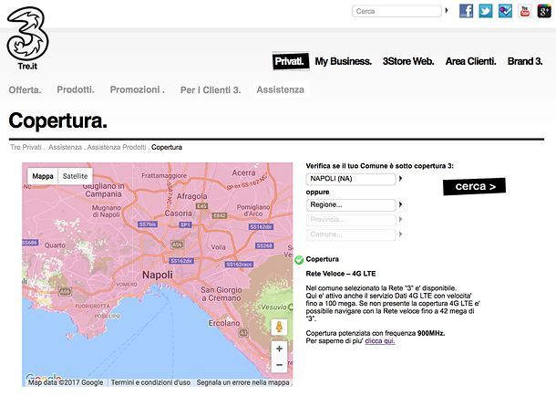This screenshot has height=396, width=556.
Task: Open Per i Clienti 3 menu
Action: [211, 89]
